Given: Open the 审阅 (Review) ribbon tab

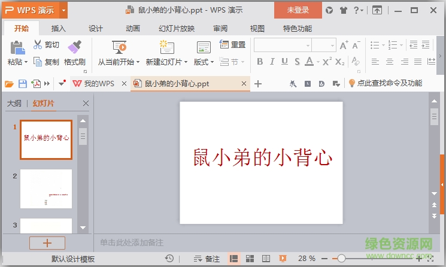Looking at the screenshot, I should coord(220,28).
